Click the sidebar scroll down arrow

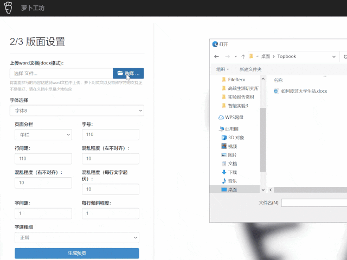tap(263, 190)
